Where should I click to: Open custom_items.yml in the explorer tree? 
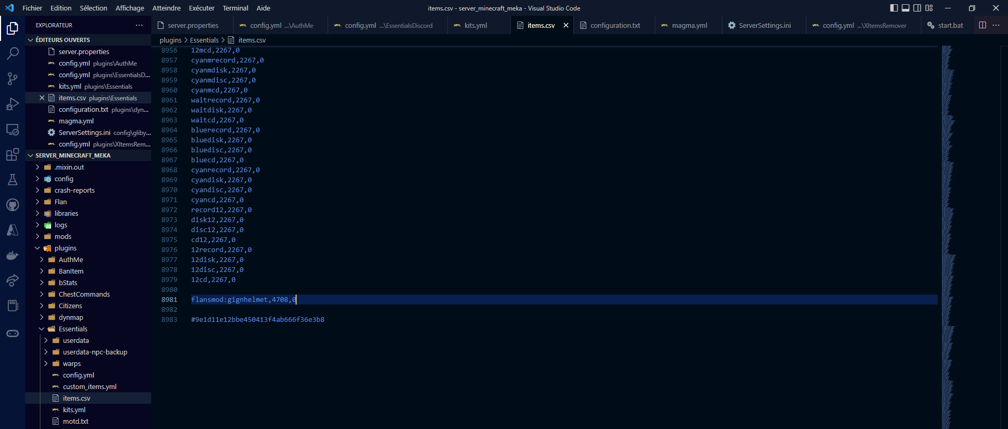[89, 386]
